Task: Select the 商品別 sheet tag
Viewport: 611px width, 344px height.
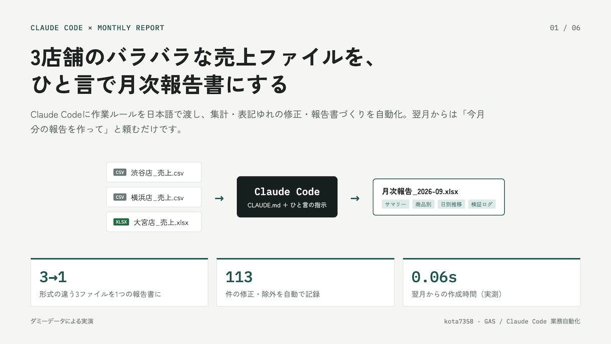Action: tap(423, 204)
